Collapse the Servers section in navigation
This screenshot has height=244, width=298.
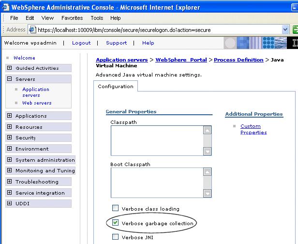[10, 79]
